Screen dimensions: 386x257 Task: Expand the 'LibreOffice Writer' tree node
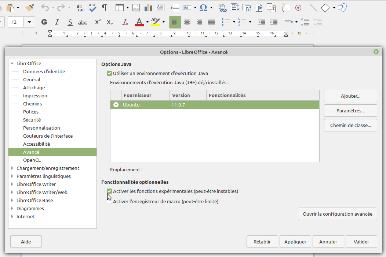pos(12,185)
